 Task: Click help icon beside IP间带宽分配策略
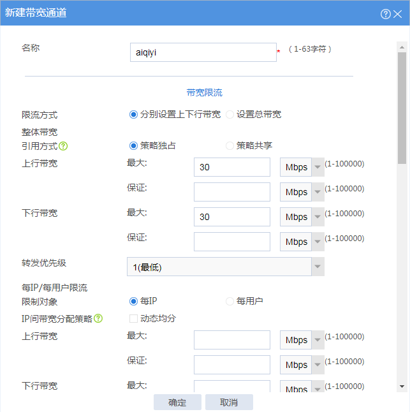[98, 318]
